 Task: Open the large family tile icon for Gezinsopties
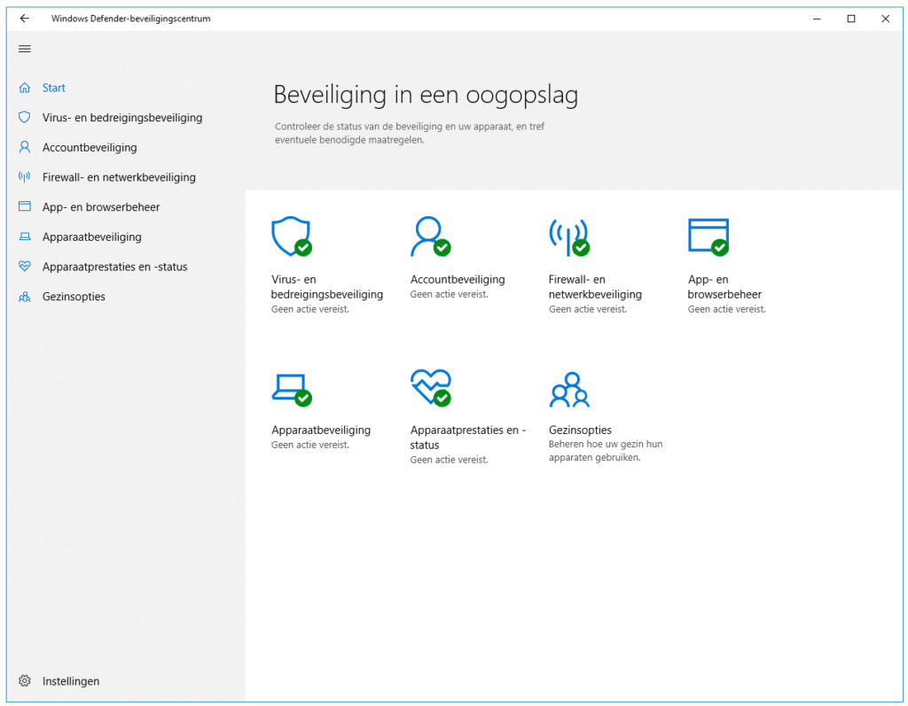(569, 390)
